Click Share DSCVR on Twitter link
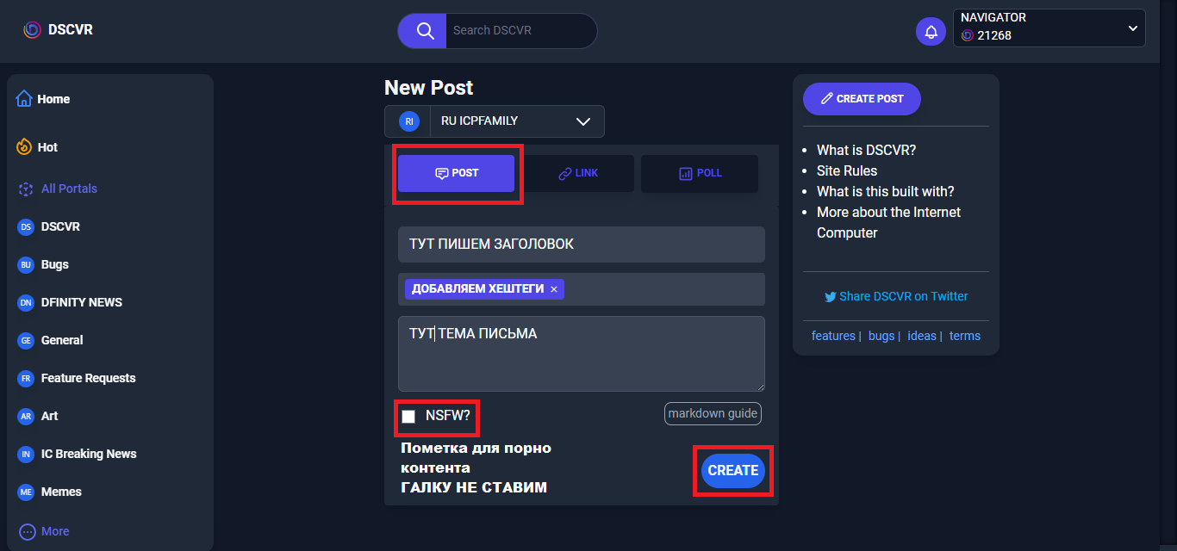The image size is (1177, 551). pyautogui.click(x=896, y=296)
